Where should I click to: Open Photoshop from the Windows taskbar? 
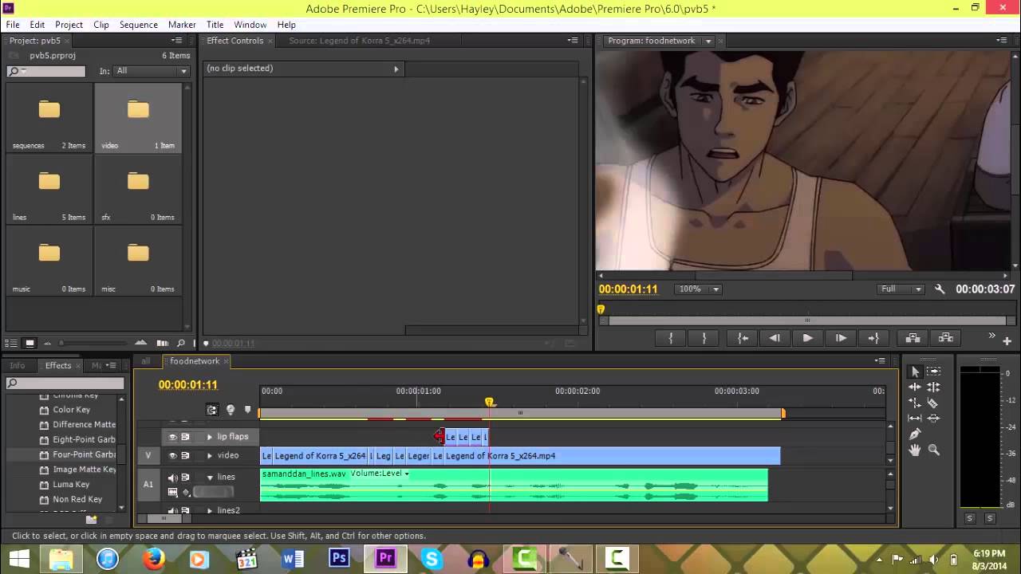coord(339,559)
